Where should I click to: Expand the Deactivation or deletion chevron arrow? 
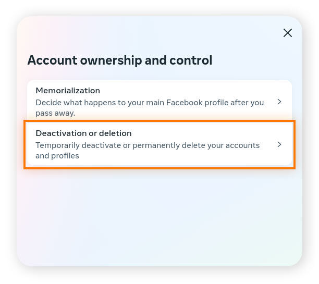click(x=279, y=144)
